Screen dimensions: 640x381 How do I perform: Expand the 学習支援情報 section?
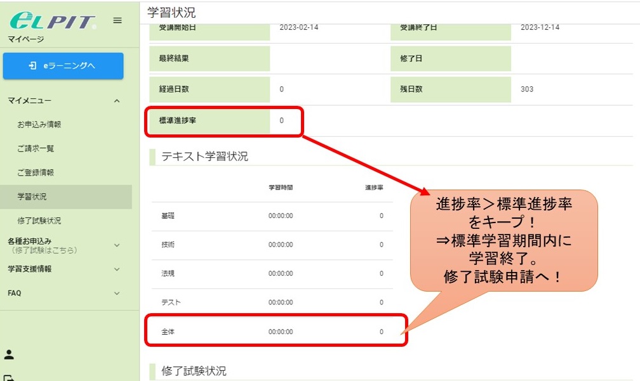(116, 269)
